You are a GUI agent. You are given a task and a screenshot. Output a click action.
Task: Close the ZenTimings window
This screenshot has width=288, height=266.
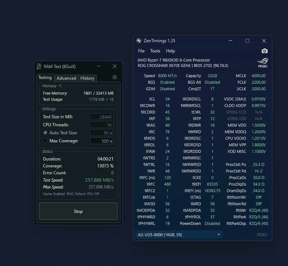[264, 40]
